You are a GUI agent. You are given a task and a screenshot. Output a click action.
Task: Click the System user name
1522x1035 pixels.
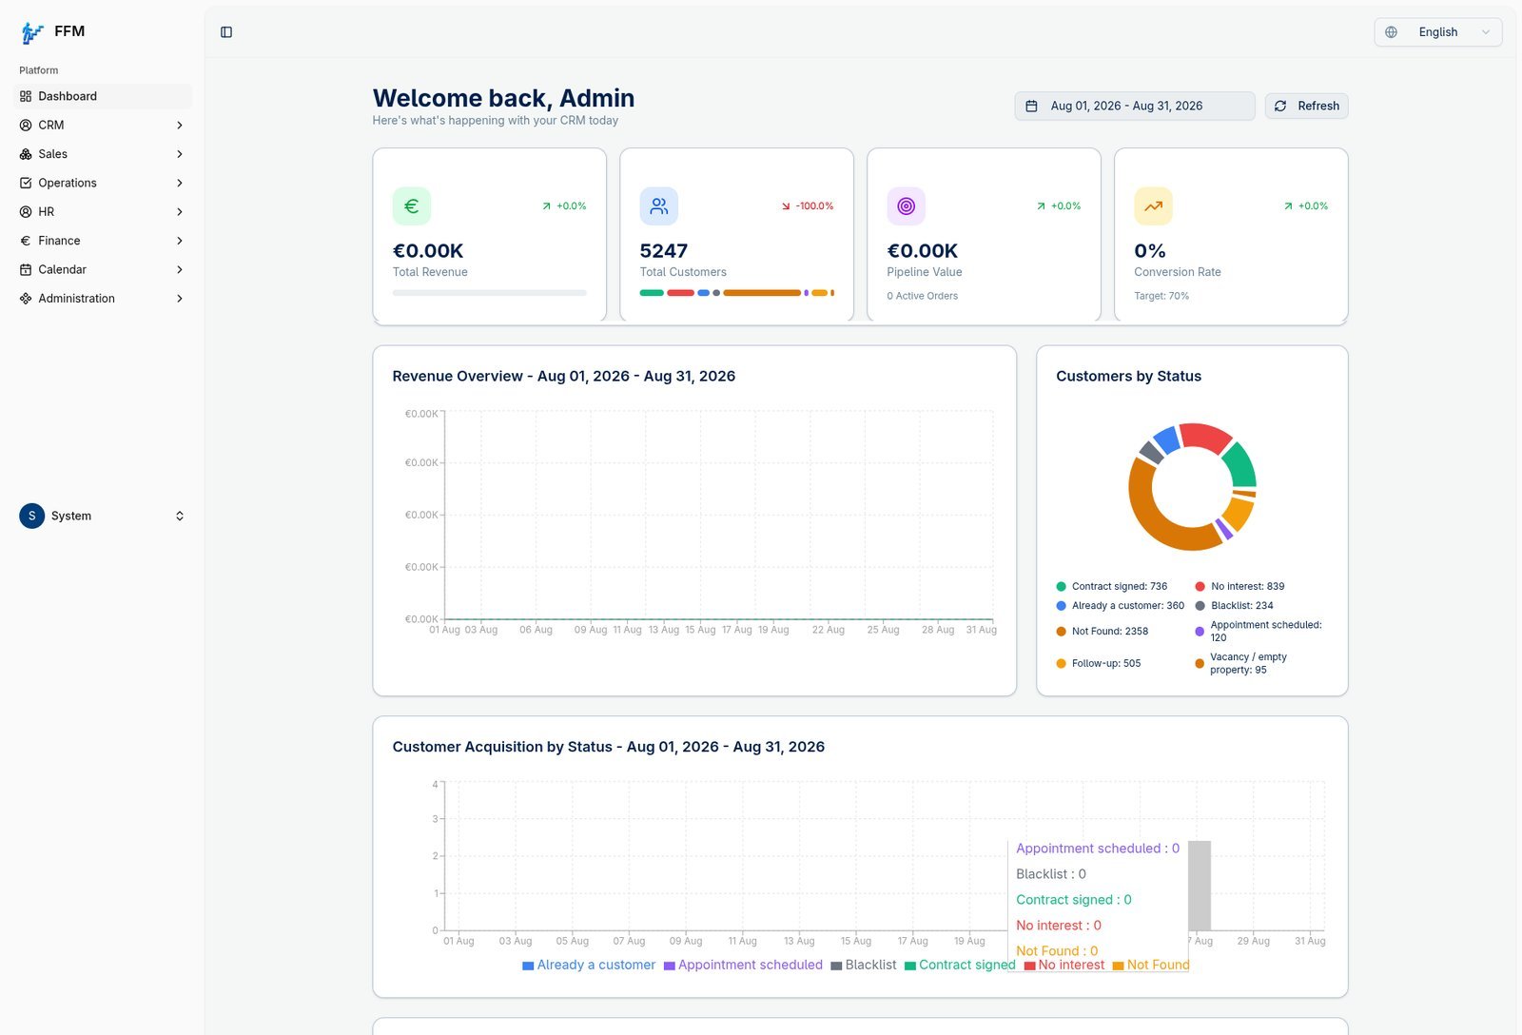tap(71, 516)
